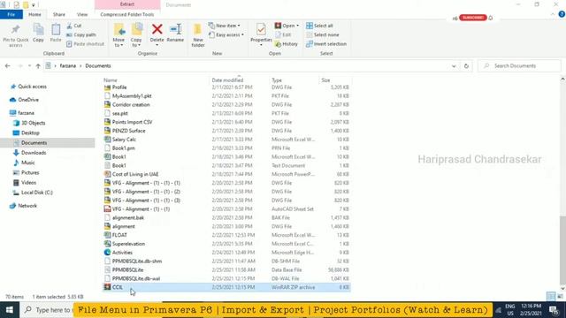Click Select none

(322, 34)
